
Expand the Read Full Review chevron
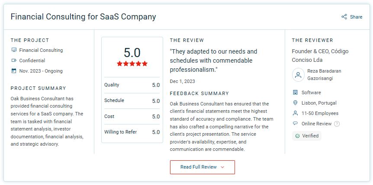(222, 167)
